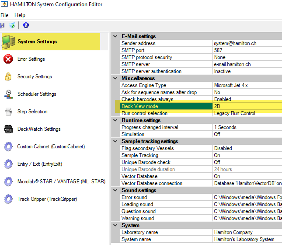This screenshot has height=245, width=282.
Task: Select the Run control selection row label
Action: 144,113
